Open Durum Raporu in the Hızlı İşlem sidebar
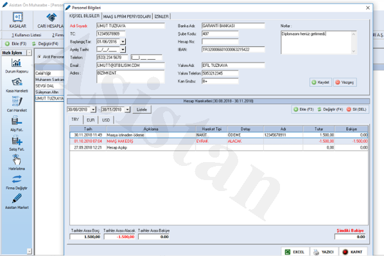Image resolution: width=384 pixels, height=256 pixels. coord(17,66)
